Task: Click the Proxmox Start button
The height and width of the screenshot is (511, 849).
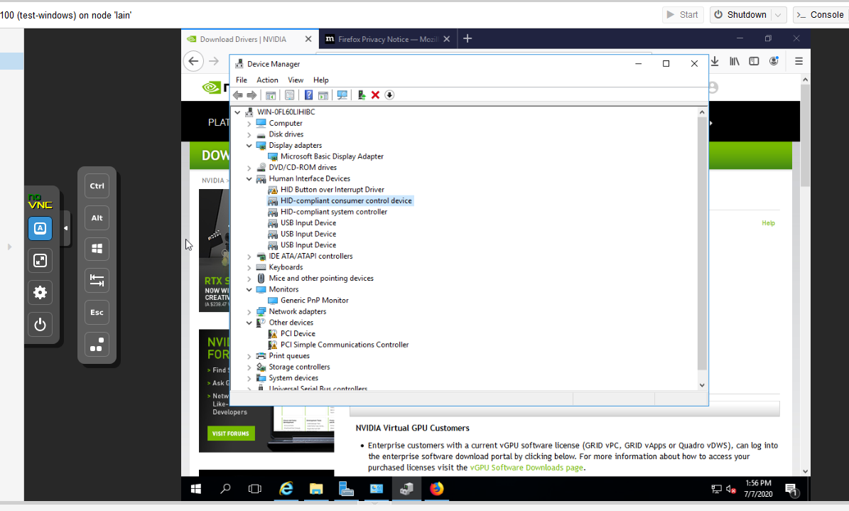Action: click(682, 15)
